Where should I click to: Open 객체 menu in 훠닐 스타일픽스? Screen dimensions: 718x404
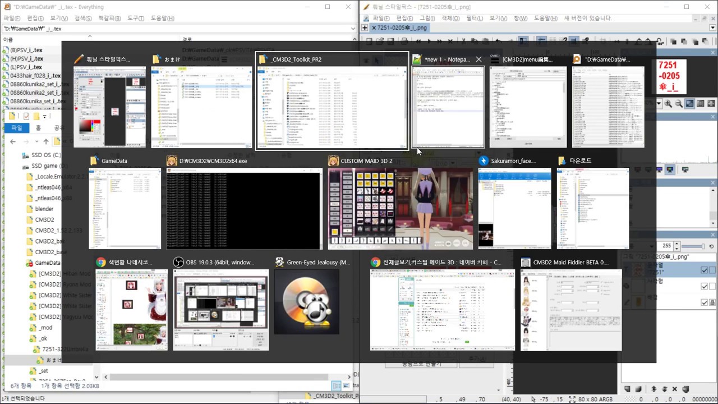[450, 18]
